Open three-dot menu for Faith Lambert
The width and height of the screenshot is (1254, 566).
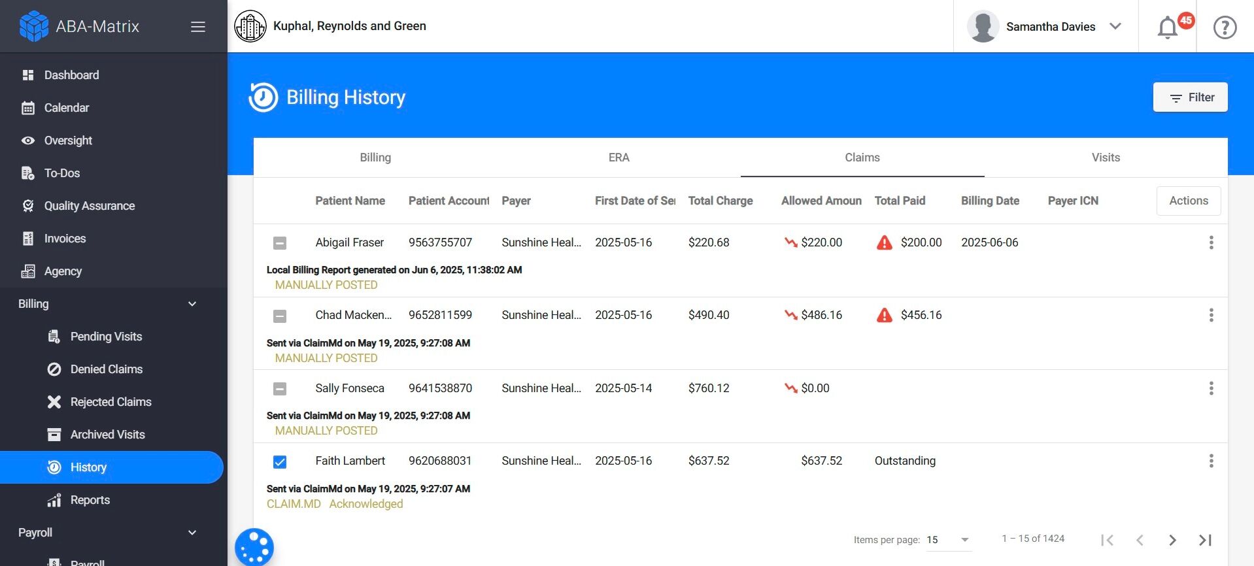point(1211,461)
